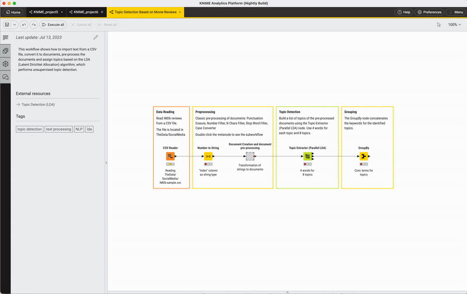
Task: Click the "Topic Detection" annotation title
Action: click(x=290, y=112)
